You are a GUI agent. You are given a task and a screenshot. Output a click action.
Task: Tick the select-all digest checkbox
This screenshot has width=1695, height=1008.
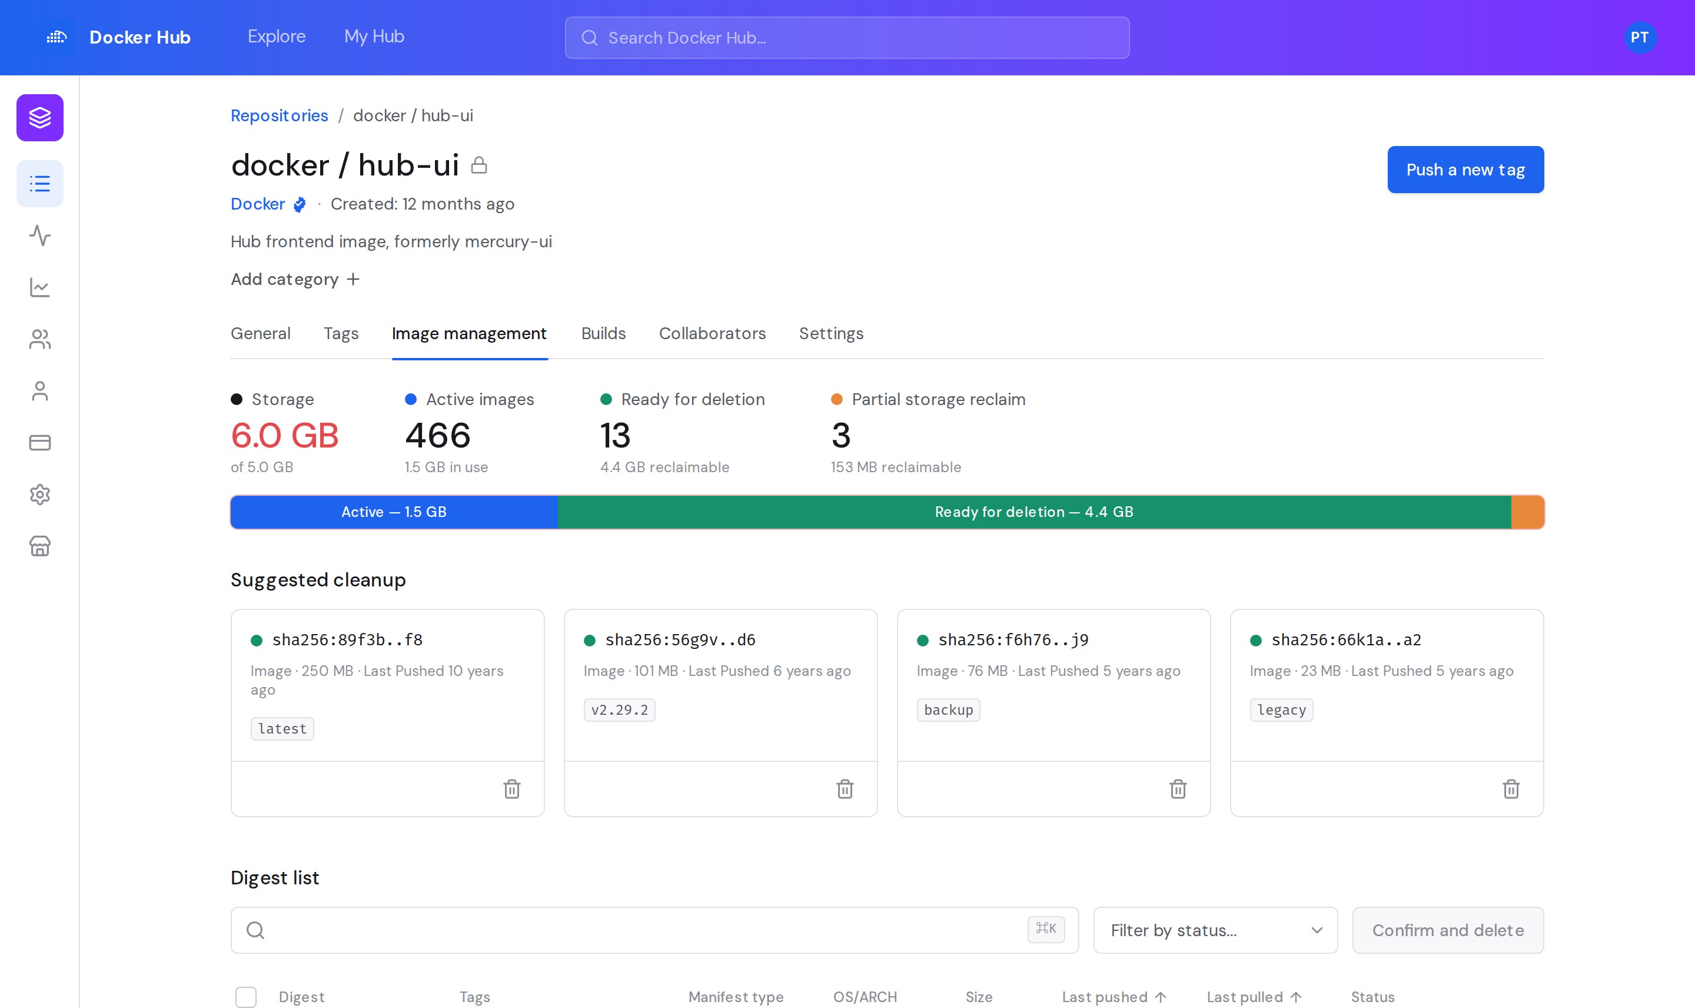(246, 996)
